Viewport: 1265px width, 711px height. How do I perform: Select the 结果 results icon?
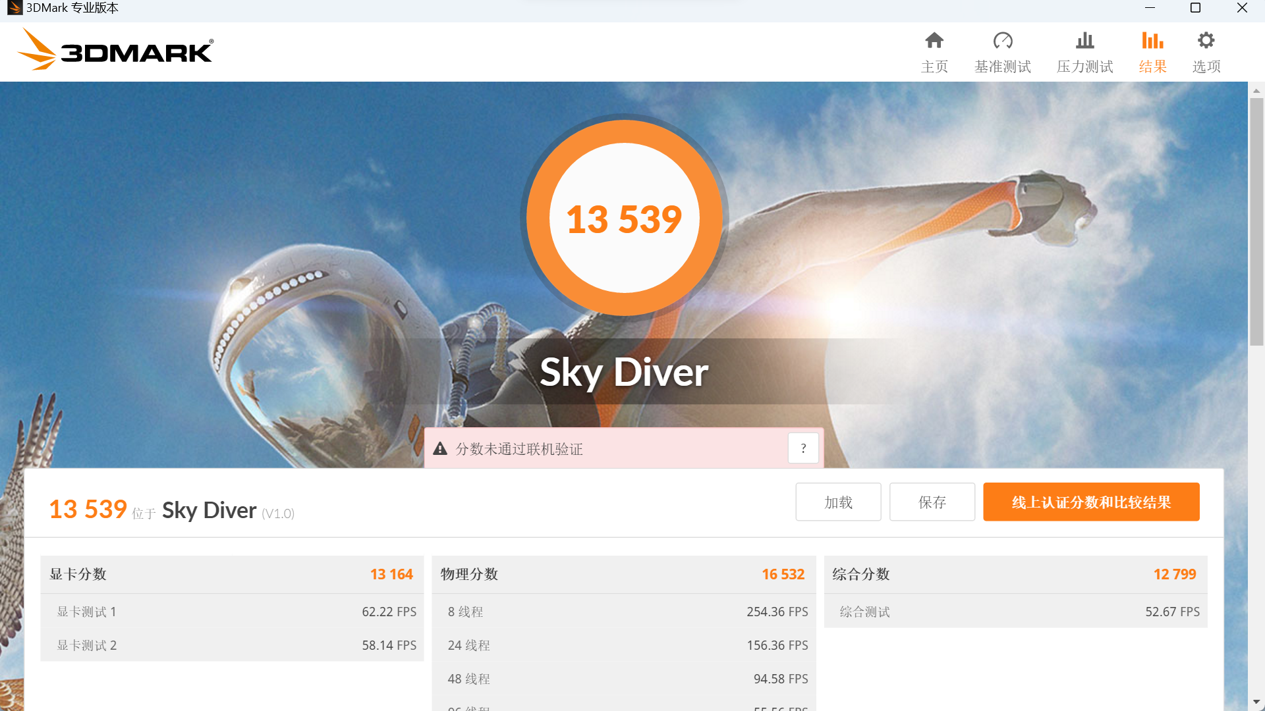[1152, 41]
